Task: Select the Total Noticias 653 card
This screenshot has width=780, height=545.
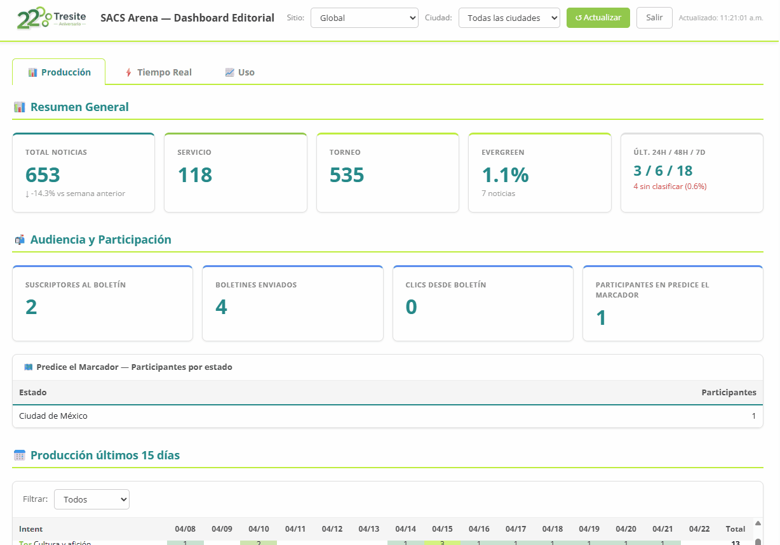Action: click(83, 173)
